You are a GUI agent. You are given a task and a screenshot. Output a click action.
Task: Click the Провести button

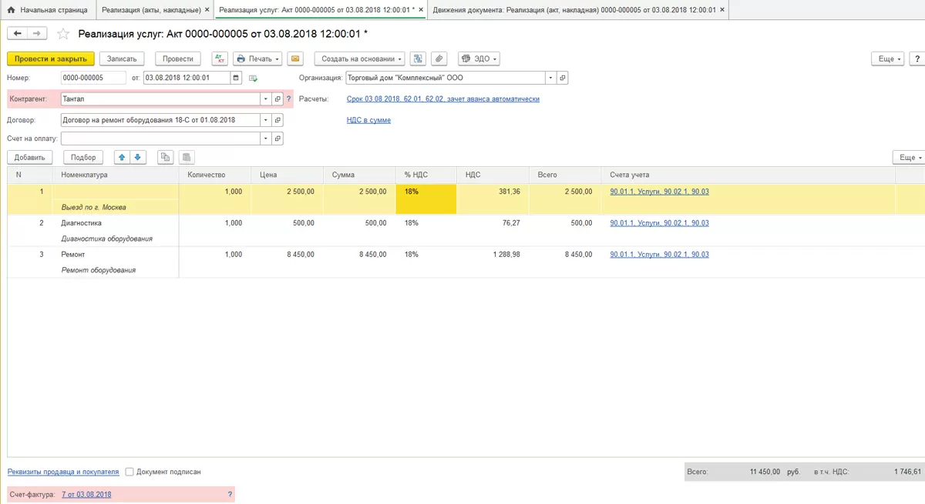tap(178, 58)
